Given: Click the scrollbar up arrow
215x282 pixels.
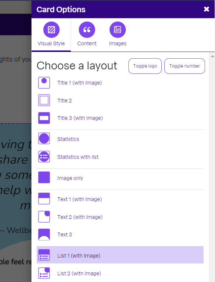Looking at the screenshot, I should [212, 56].
